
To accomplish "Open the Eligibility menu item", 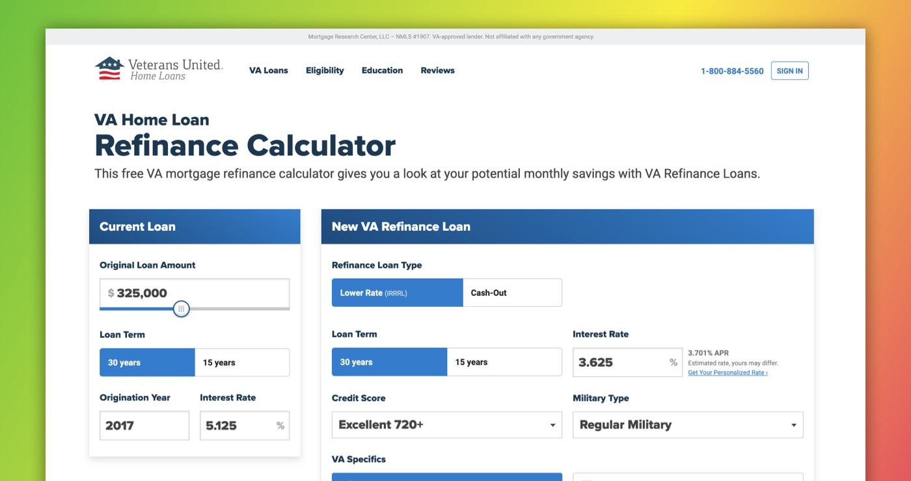I will pyautogui.click(x=325, y=70).
